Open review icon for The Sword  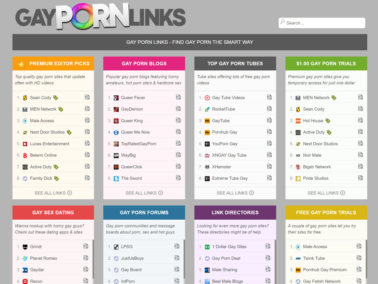[178, 178]
